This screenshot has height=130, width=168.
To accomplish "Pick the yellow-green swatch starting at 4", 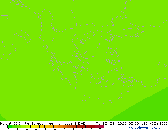I will click(28, 127).
